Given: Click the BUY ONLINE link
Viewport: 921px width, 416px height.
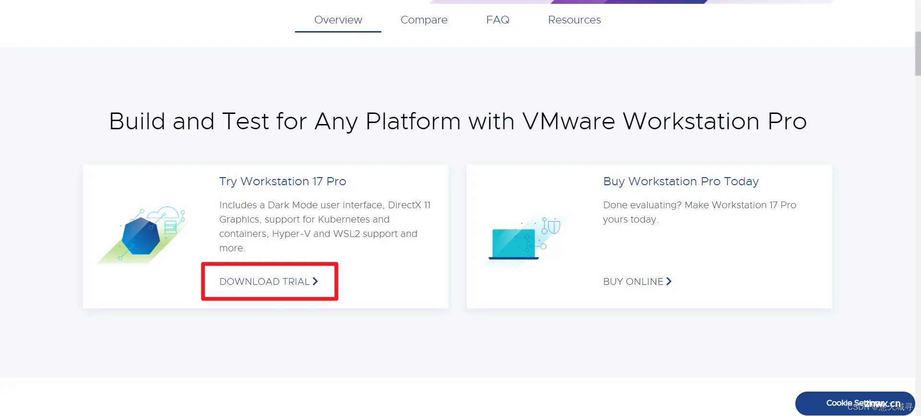Looking at the screenshot, I should tap(638, 281).
